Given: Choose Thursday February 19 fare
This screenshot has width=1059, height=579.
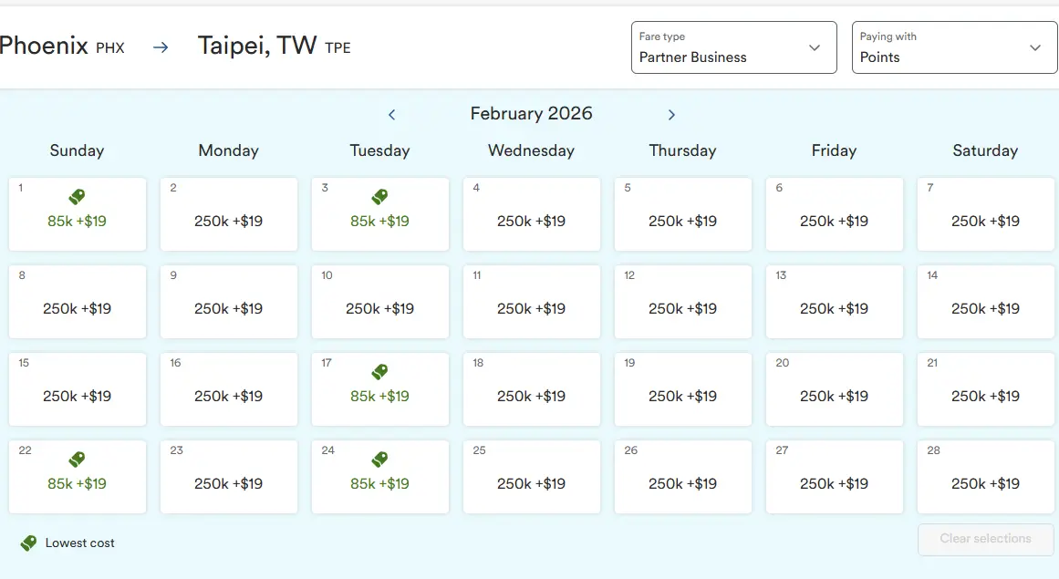Looking at the screenshot, I should point(683,389).
